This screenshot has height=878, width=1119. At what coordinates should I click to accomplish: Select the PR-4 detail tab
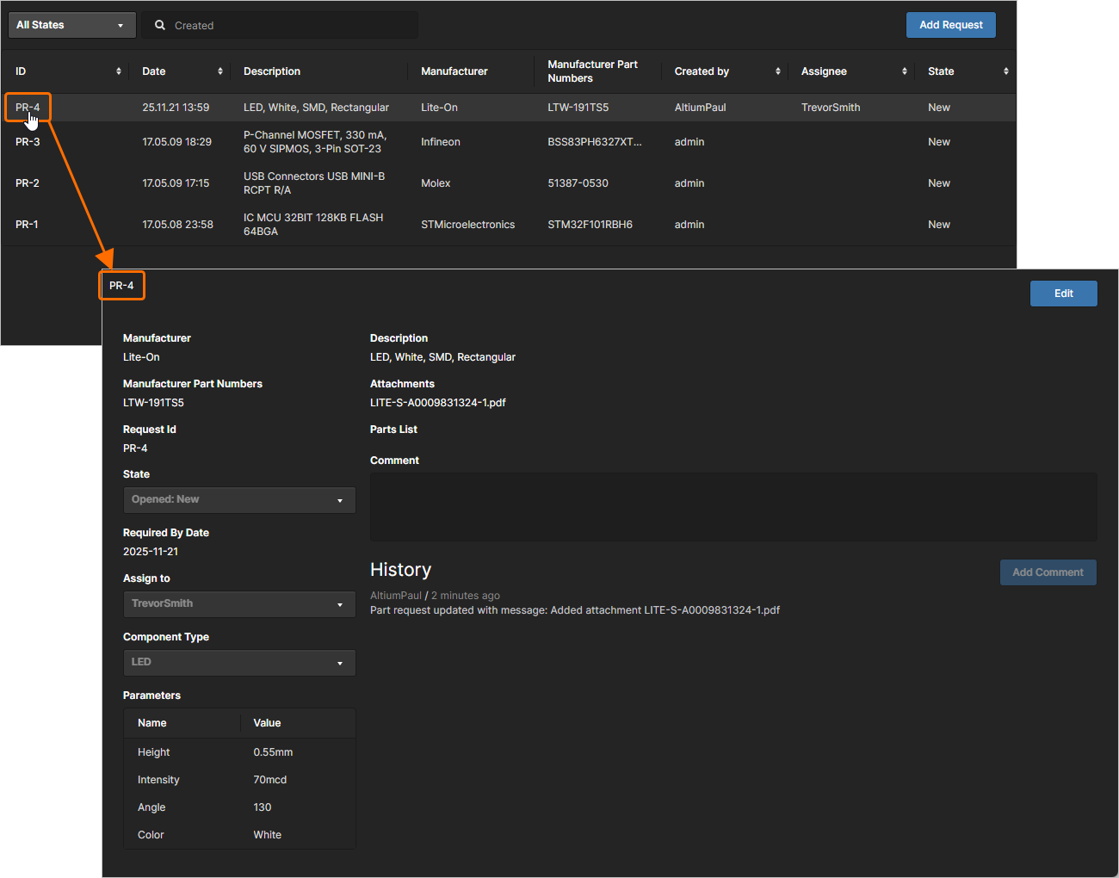click(x=121, y=285)
